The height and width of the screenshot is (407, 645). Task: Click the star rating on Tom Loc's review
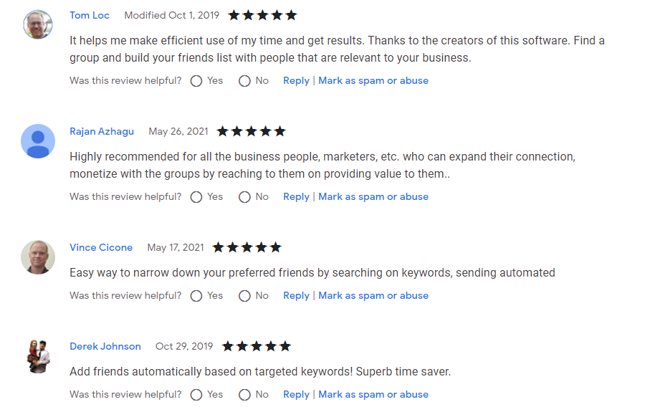pyautogui.click(x=262, y=15)
